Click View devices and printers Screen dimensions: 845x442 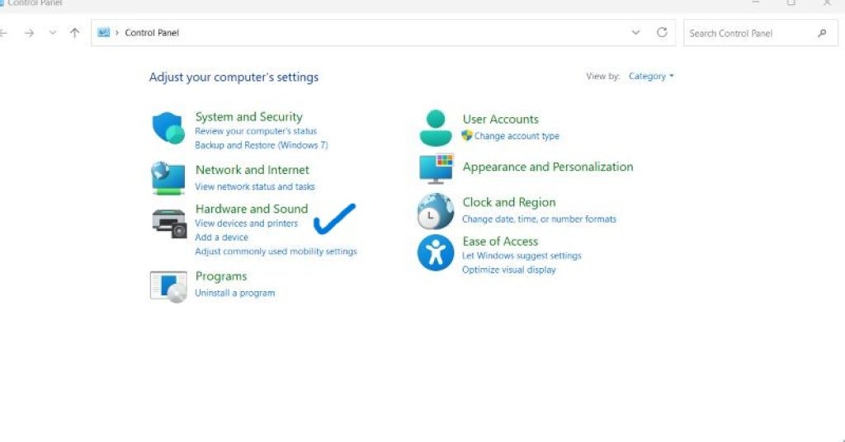tap(246, 223)
